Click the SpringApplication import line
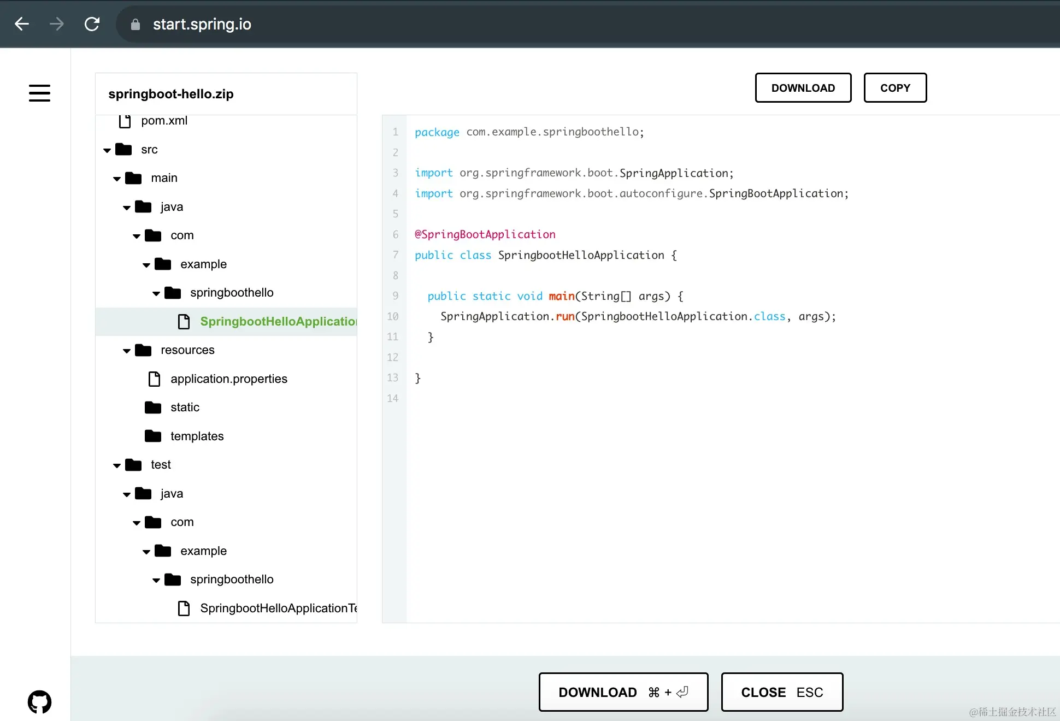This screenshot has height=721, width=1060. pos(574,173)
